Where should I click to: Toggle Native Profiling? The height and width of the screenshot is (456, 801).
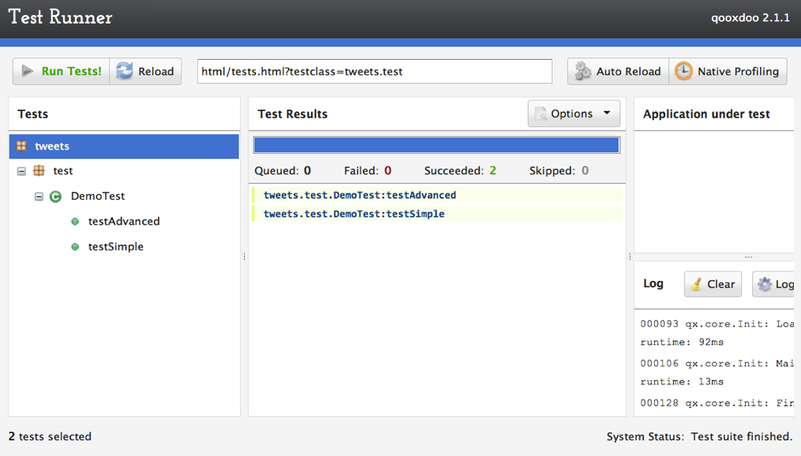[x=728, y=71]
